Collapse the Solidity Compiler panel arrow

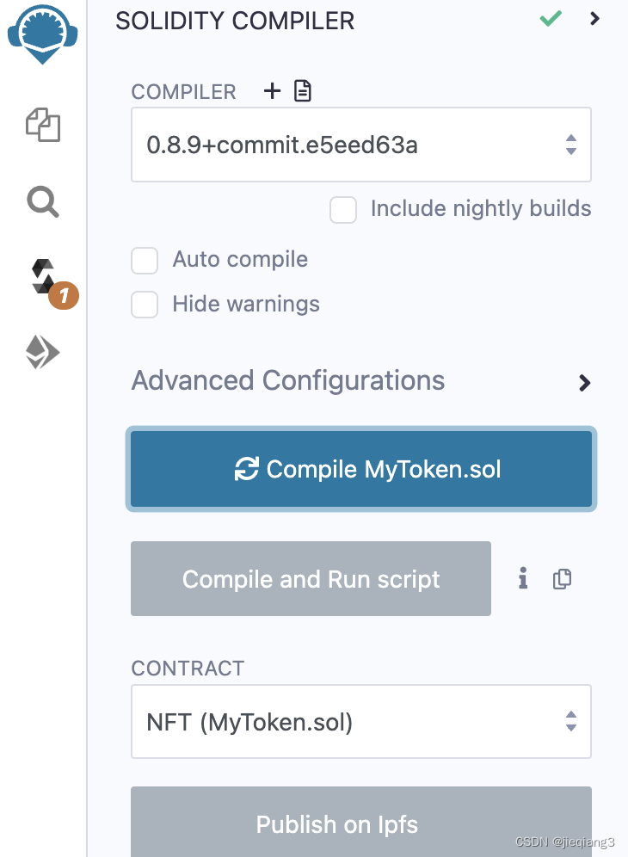[x=594, y=18]
